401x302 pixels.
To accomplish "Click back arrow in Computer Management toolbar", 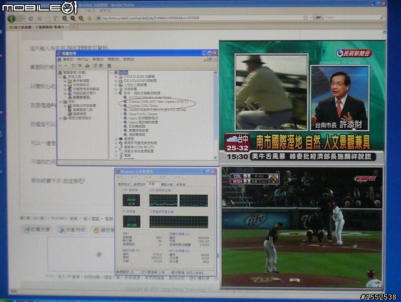I will 60,66.
